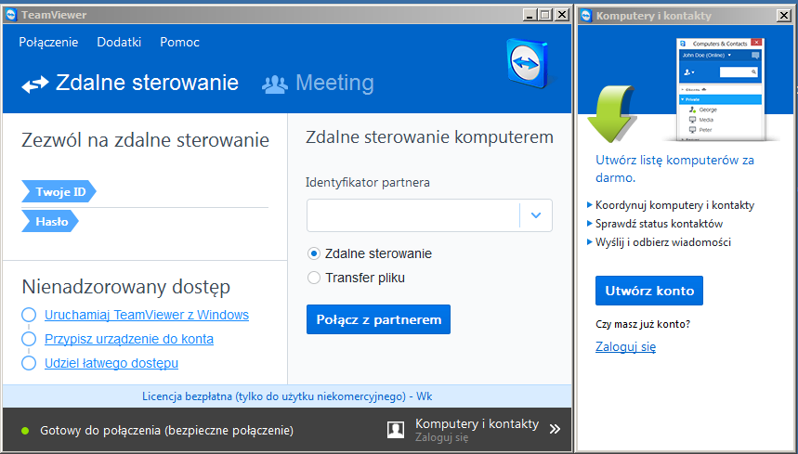Click Utwórz listę komputerów za darmo heading

pos(674,169)
